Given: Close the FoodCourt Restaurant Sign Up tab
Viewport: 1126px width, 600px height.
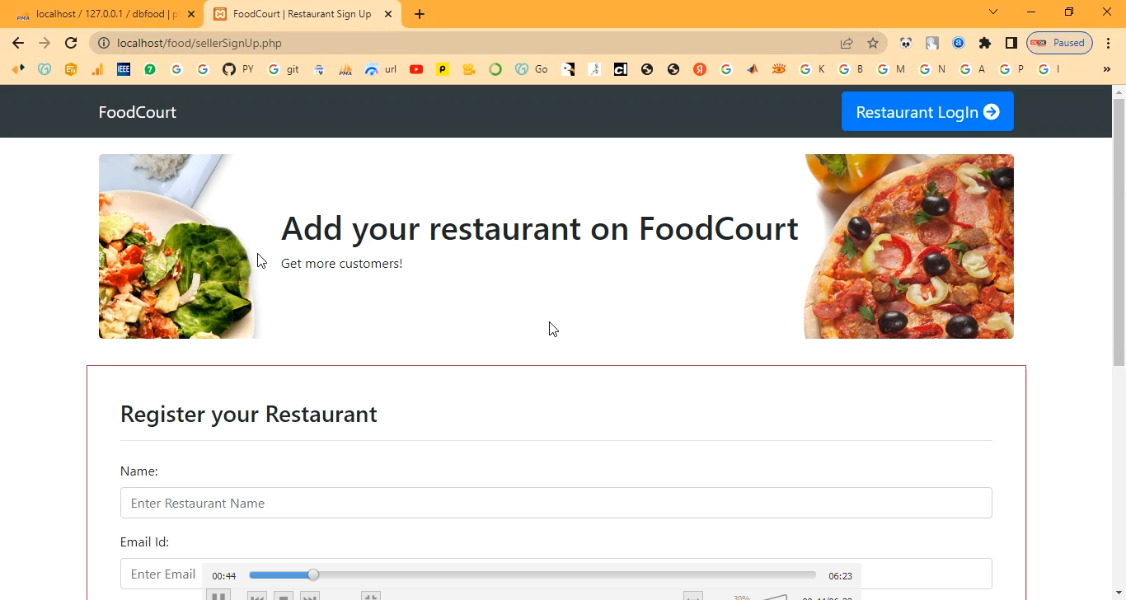Looking at the screenshot, I should [x=388, y=14].
